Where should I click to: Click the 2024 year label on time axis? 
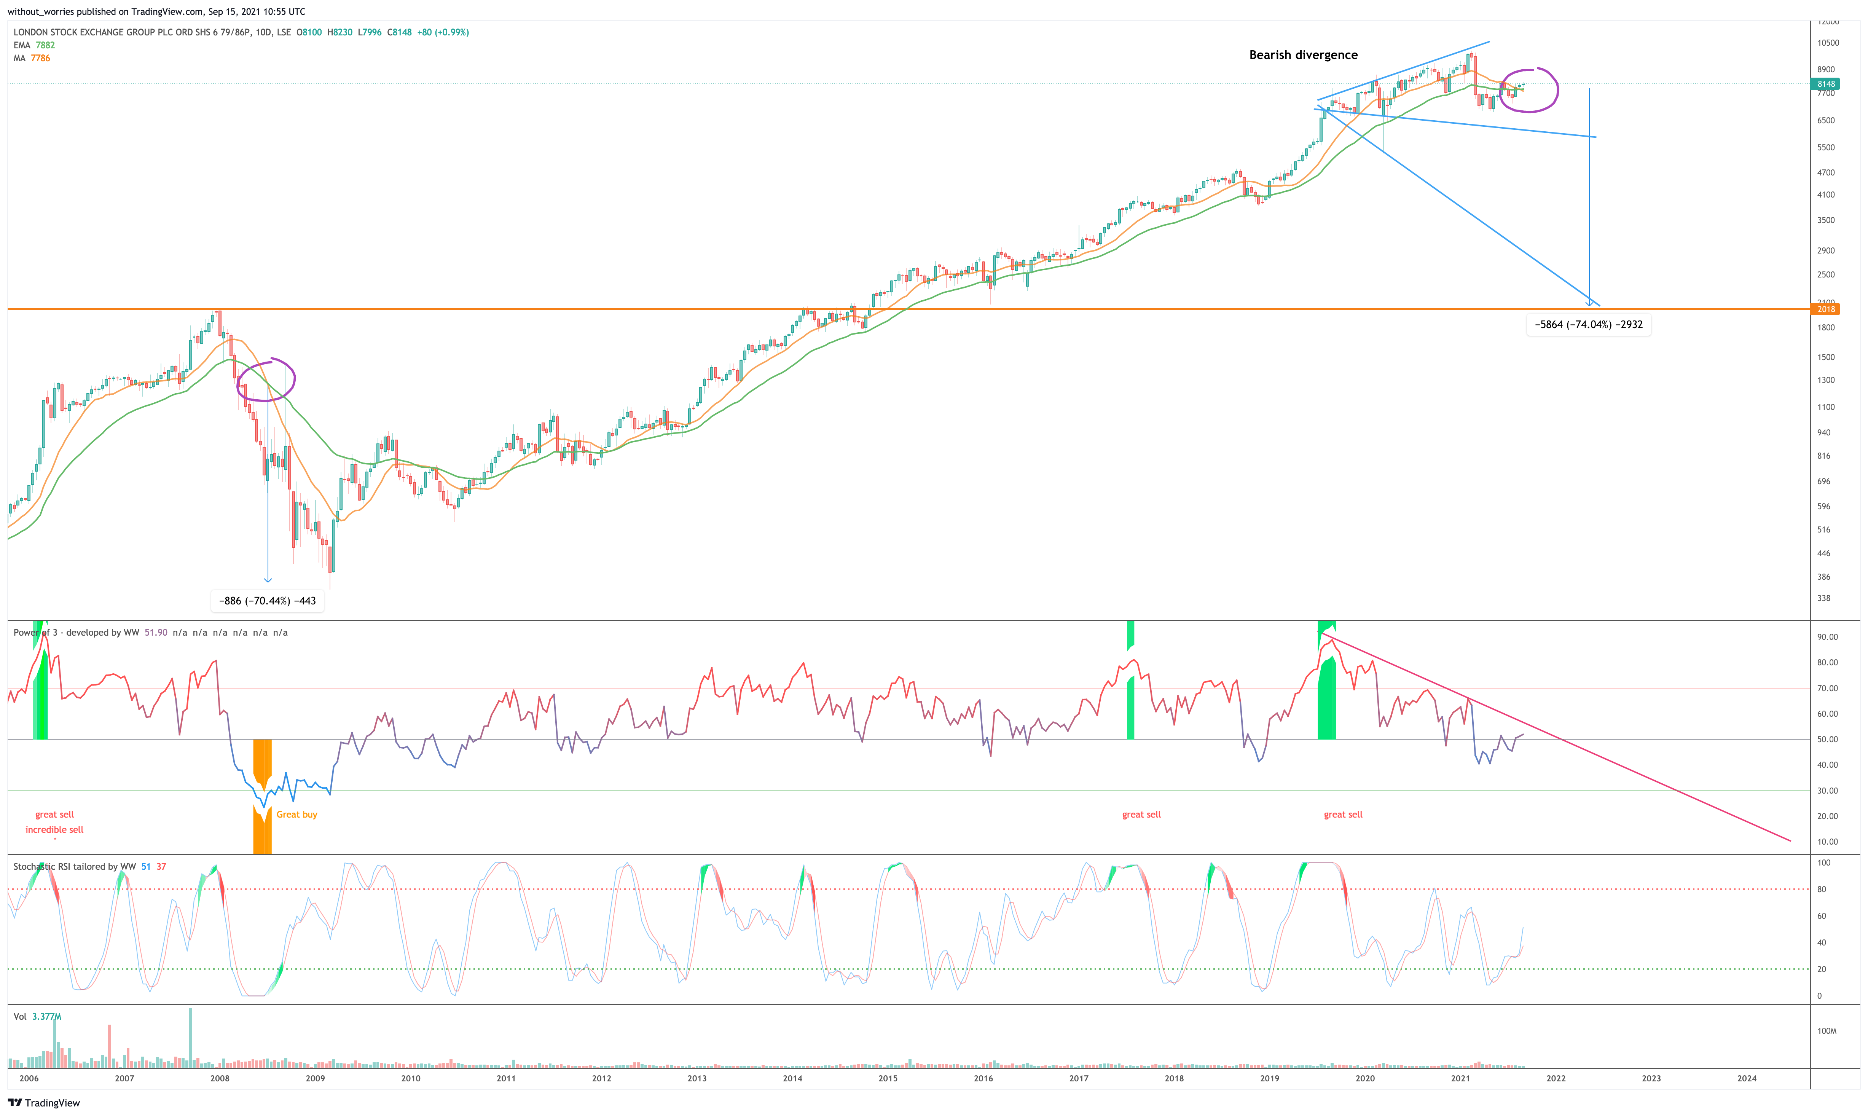1747,1078
